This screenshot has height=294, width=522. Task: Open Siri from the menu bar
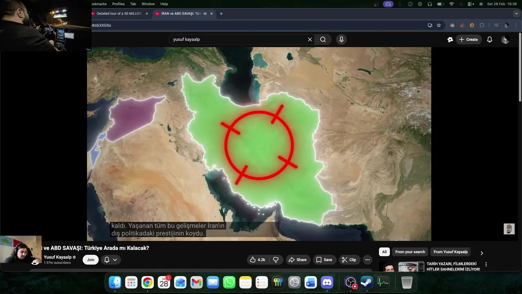481,4
